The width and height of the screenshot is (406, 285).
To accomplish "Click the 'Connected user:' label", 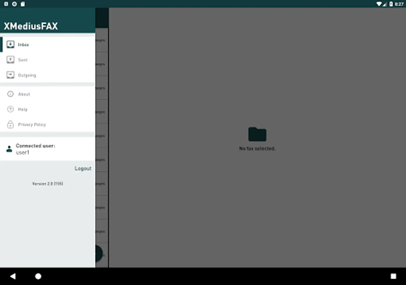I will pyautogui.click(x=36, y=146).
